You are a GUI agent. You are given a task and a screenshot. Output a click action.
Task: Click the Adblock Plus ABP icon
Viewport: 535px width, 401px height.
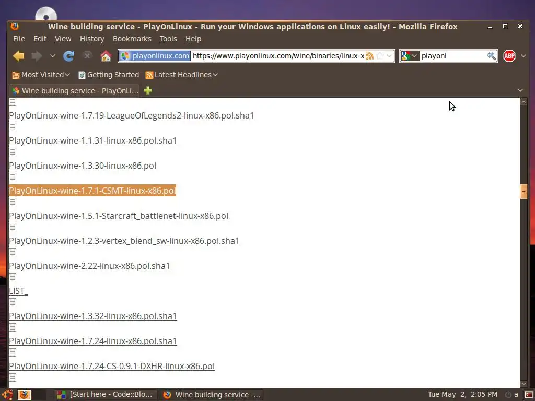509,55
